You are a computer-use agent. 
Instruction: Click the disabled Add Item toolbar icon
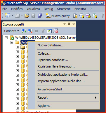coord(17,16)
